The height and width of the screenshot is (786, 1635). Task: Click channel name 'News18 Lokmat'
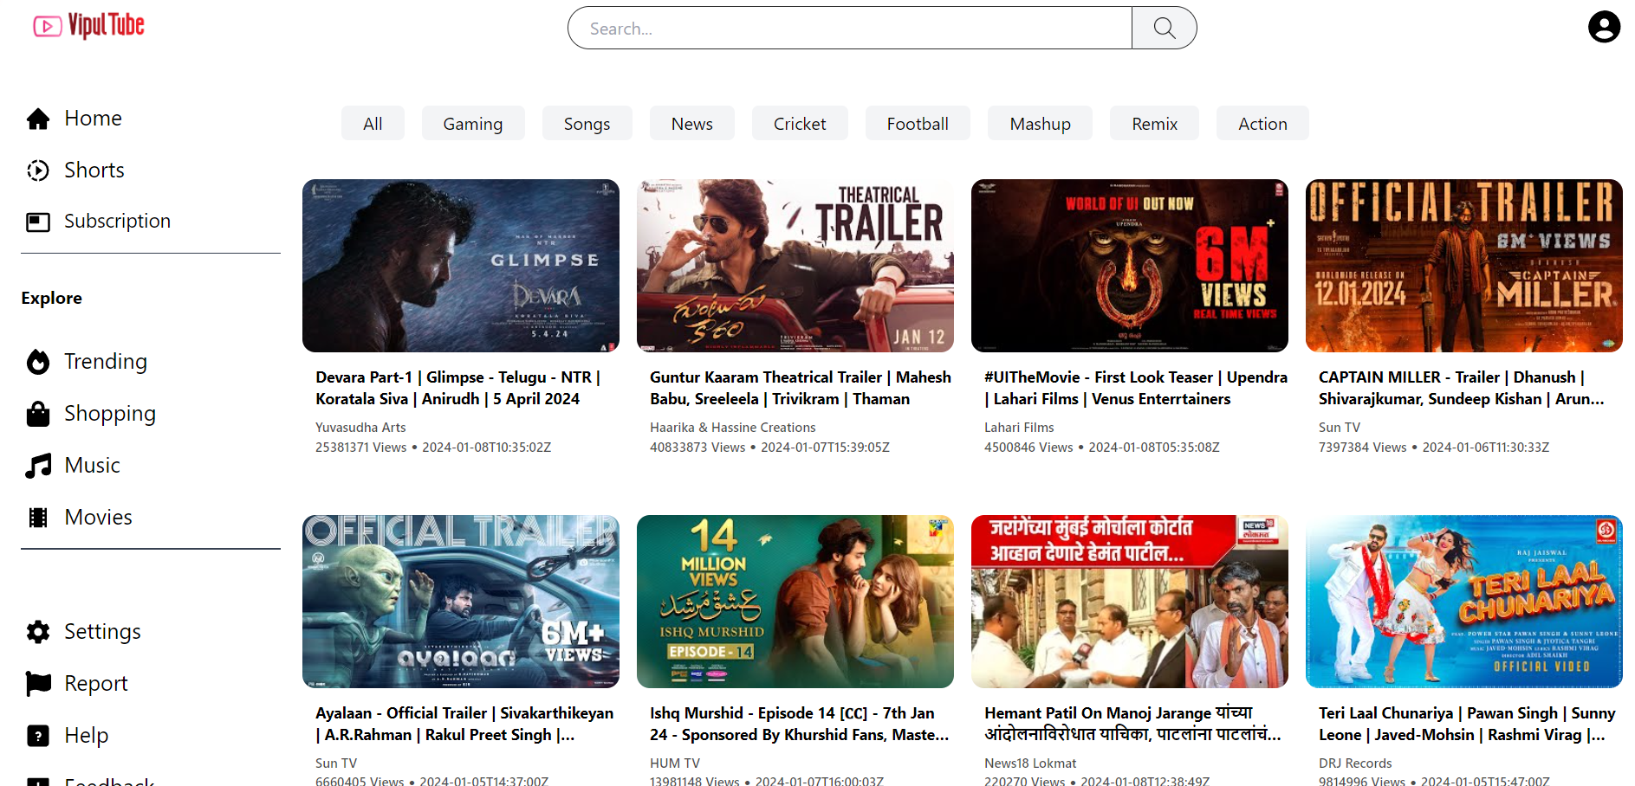pos(1030,763)
